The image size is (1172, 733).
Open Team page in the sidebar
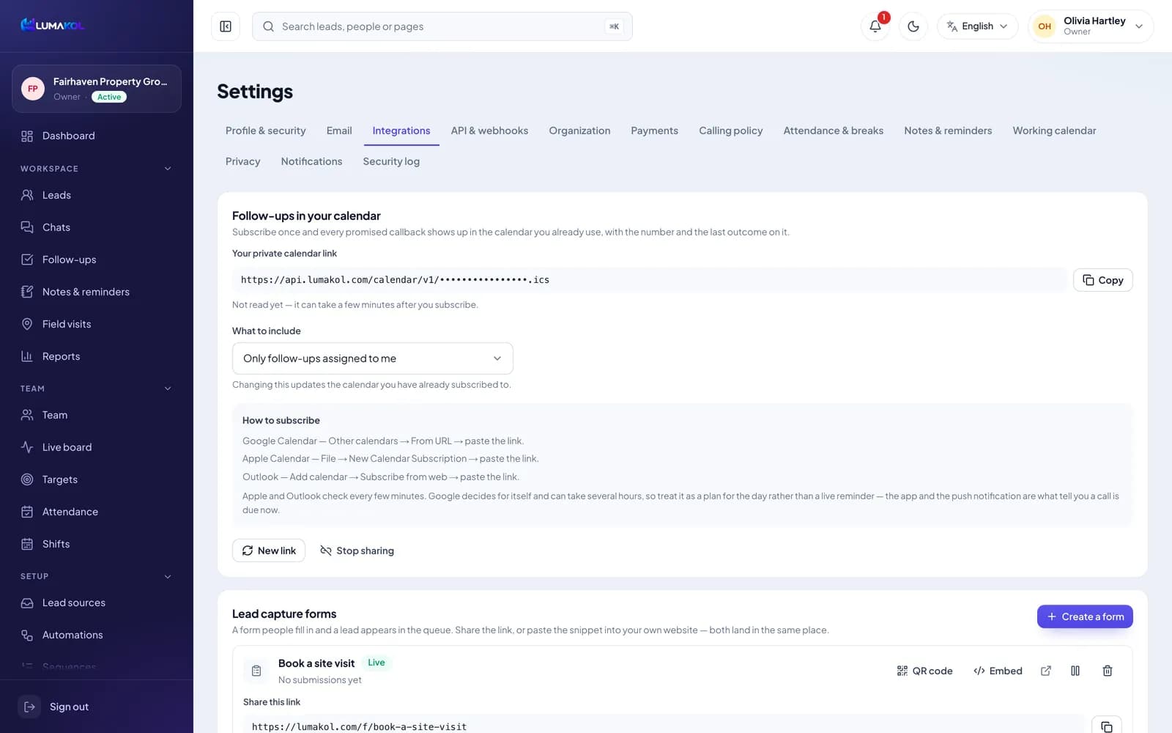pyautogui.click(x=97, y=415)
